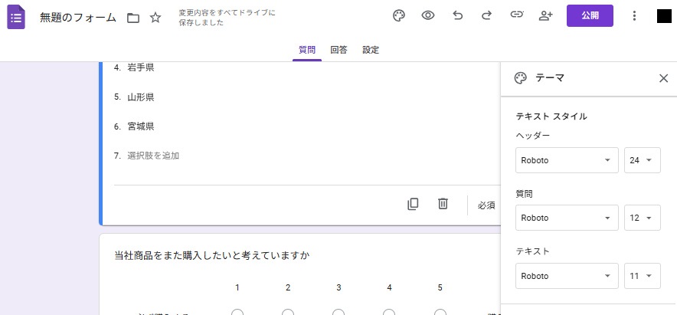Redo the last change
Viewport: 677px width, 315px height.
pyautogui.click(x=486, y=16)
